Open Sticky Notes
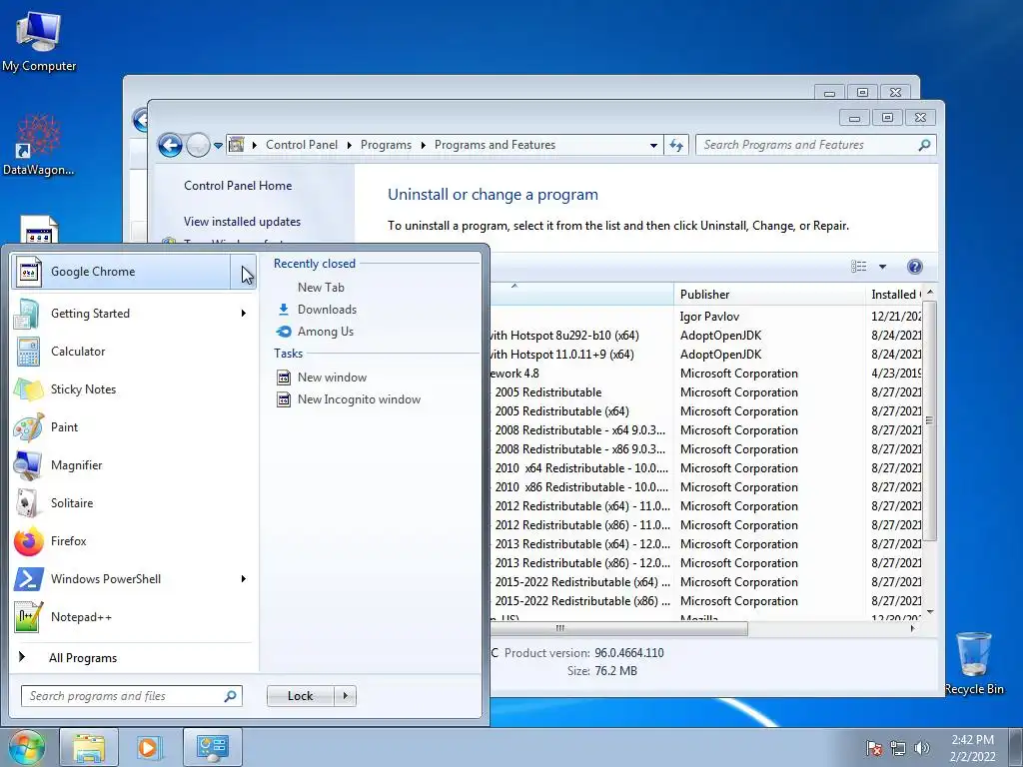1023x767 pixels. tap(133, 388)
